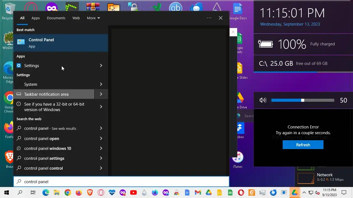Viewport: 353px width, 198px height.
Task: Open File Explorer from the taskbar
Action: 57,193
